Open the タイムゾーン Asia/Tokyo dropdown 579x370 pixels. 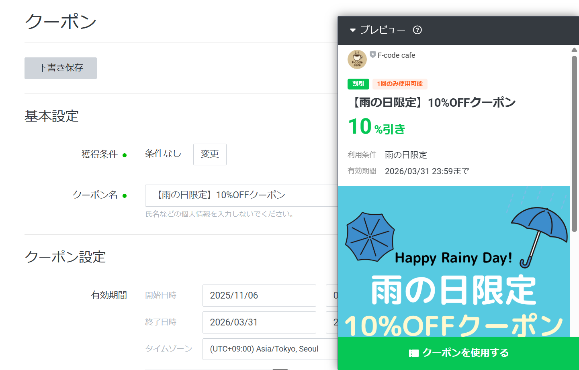point(269,349)
